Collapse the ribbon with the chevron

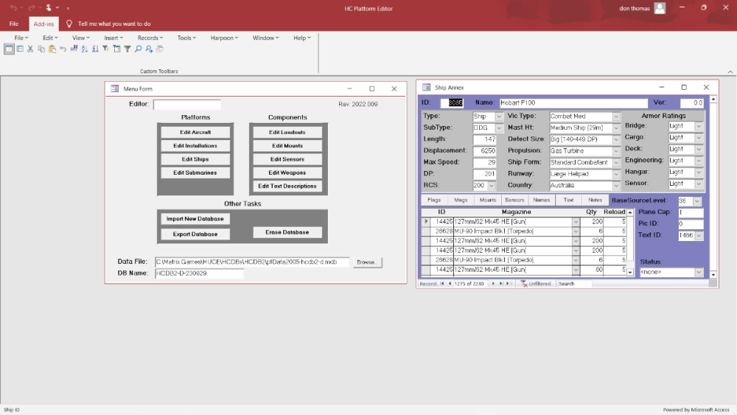730,72
